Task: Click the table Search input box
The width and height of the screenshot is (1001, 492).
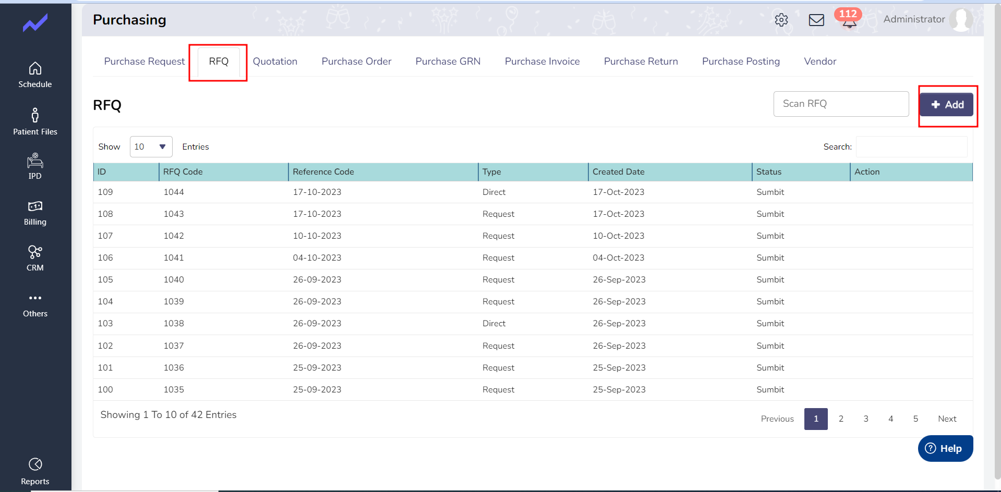Action: click(911, 147)
